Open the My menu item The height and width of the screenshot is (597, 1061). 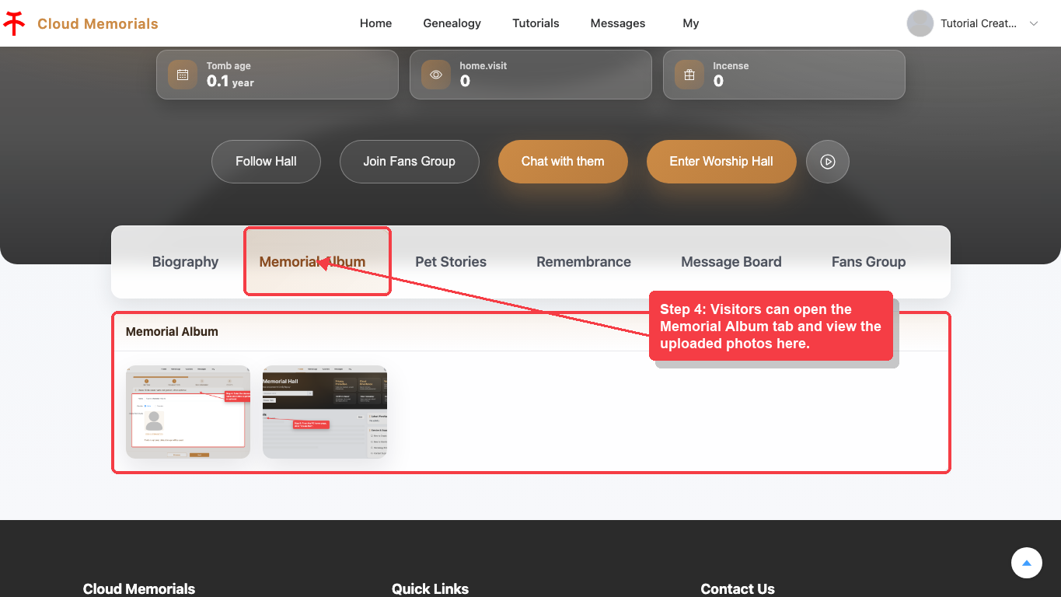coord(691,23)
